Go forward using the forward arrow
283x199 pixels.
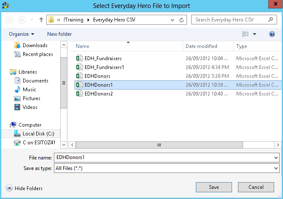(22, 20)
